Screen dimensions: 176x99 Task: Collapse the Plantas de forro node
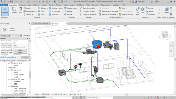[9, 63]
